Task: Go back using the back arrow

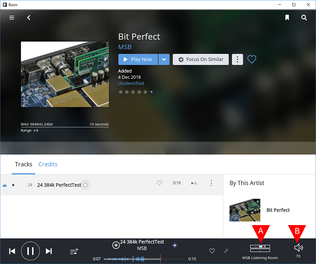Action: [x=29, y=18]
